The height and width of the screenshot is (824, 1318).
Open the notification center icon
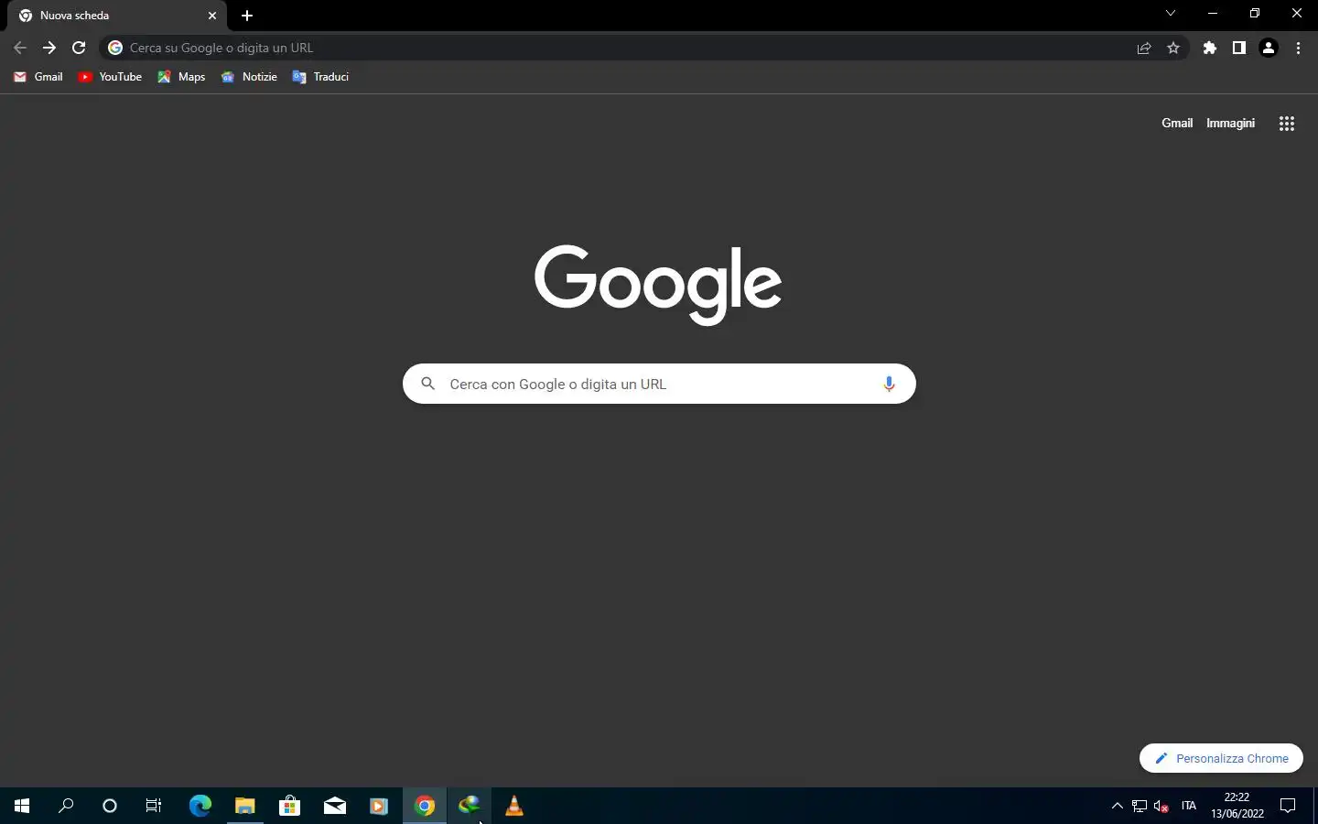(1288, 806)
